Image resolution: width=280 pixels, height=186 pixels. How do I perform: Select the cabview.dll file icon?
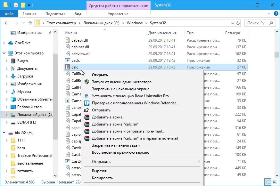click(68, 53)
